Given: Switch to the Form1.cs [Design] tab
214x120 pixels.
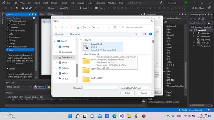Looking at the screenshot, I should pos(47,14).
